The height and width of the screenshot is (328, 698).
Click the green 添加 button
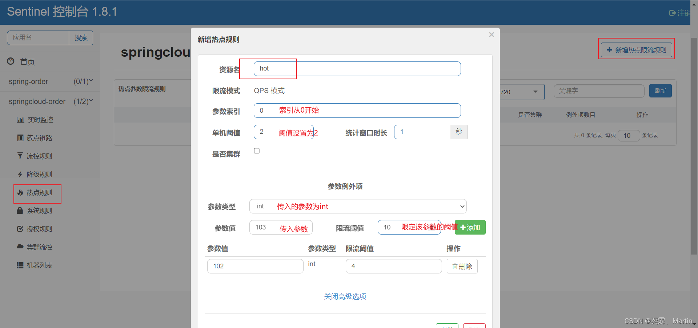click(470, 228)
